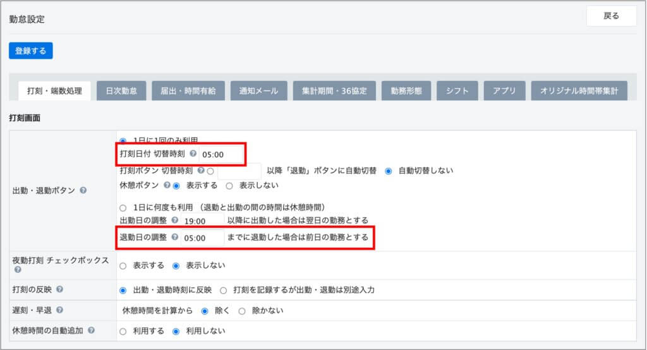Click help icon next to 出勤・退勤ボタン
Screen dimensions: 647x350
(83, 190)
